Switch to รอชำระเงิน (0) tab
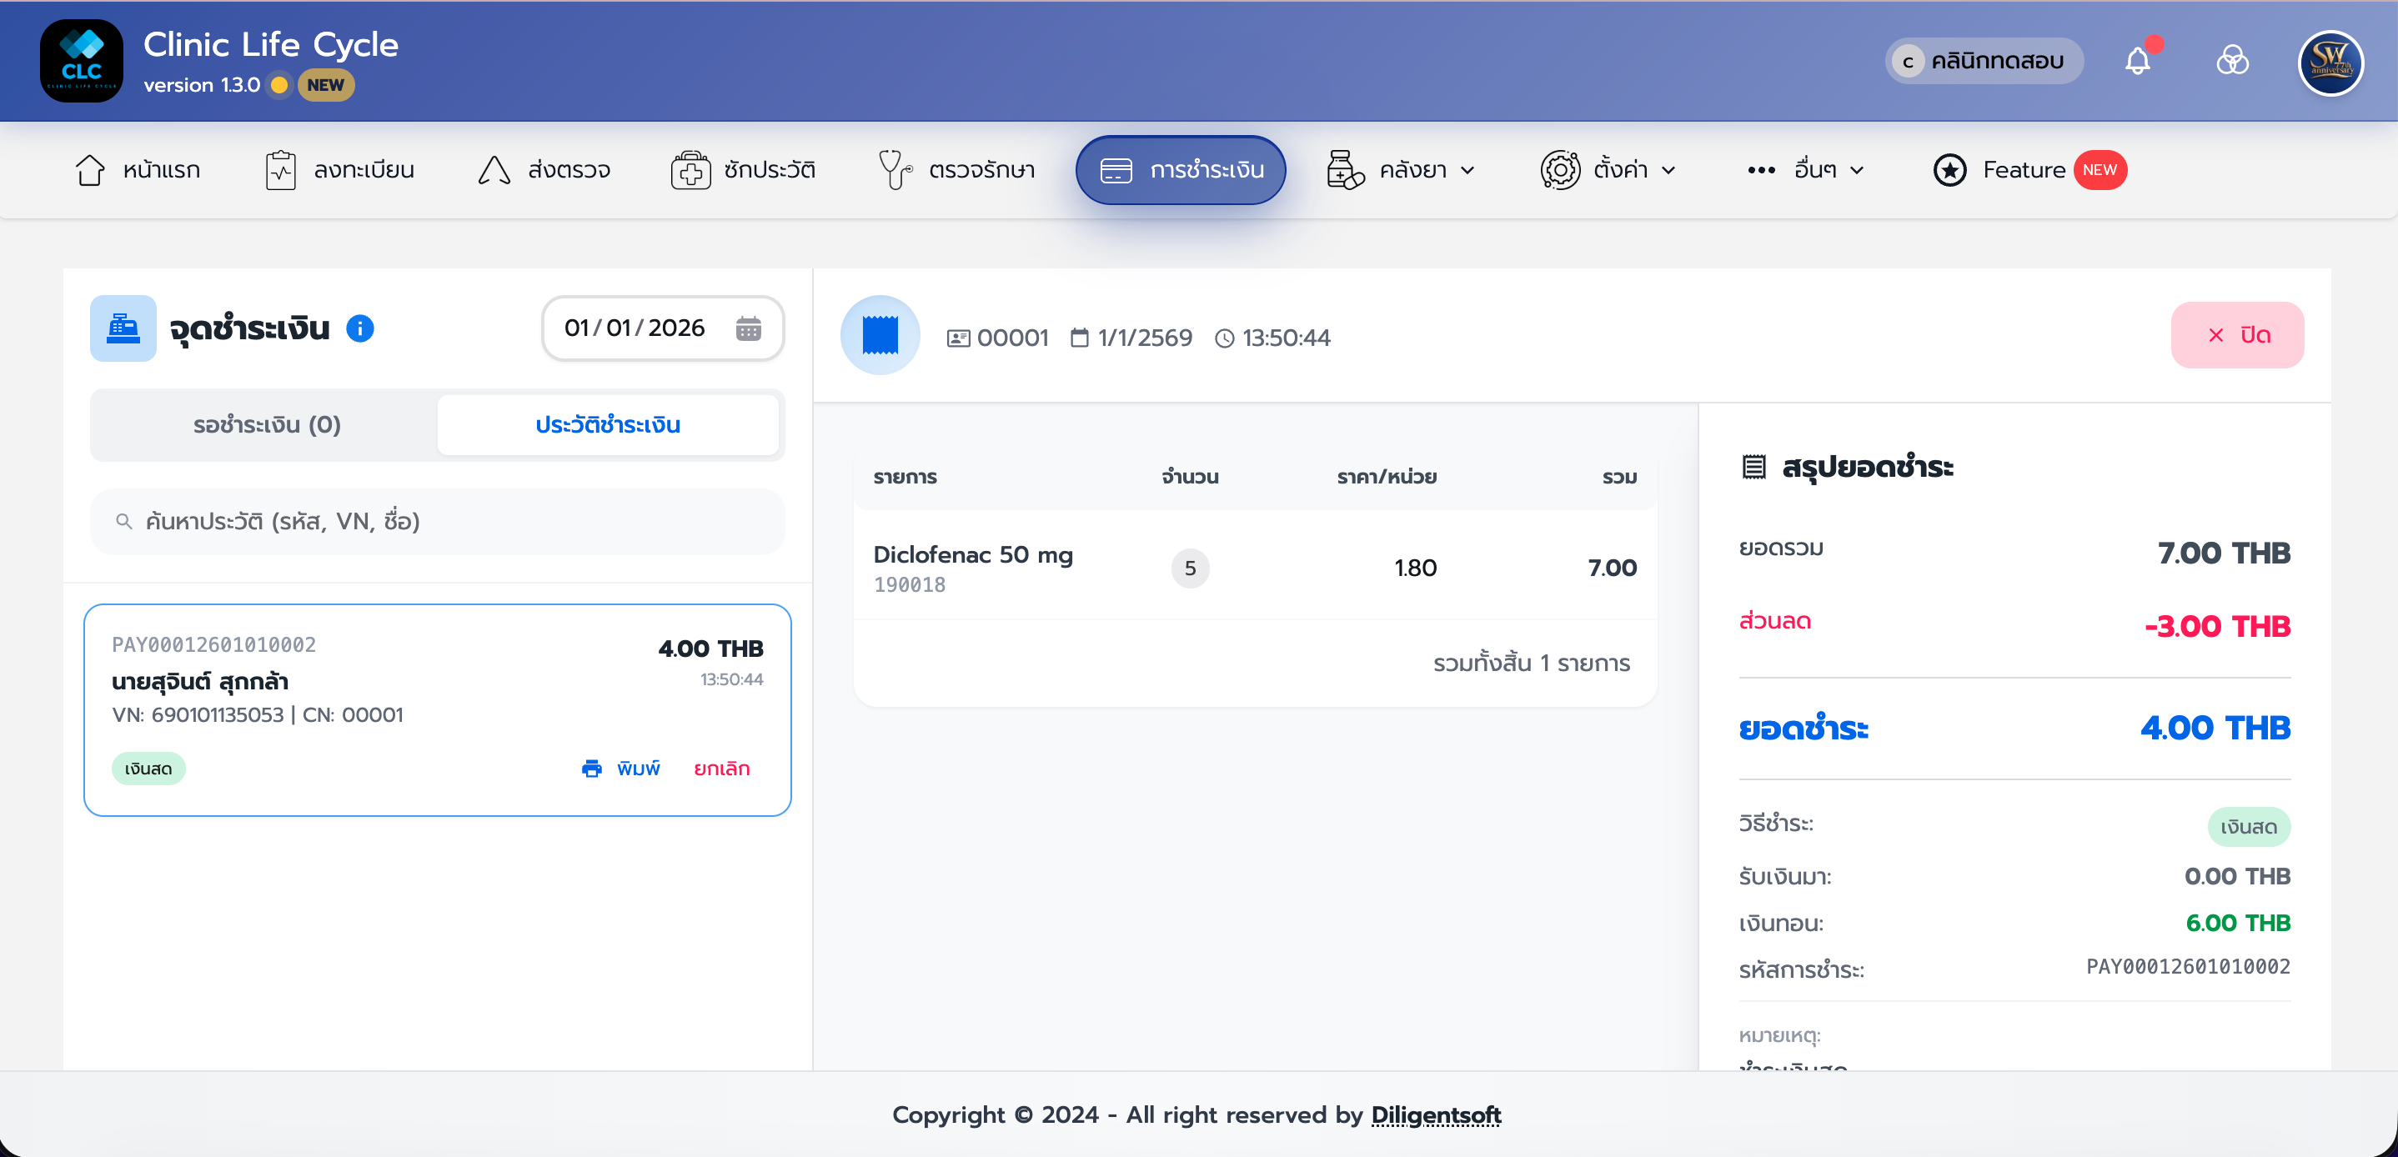The image size is (2398, 1157). pos(266,425)
